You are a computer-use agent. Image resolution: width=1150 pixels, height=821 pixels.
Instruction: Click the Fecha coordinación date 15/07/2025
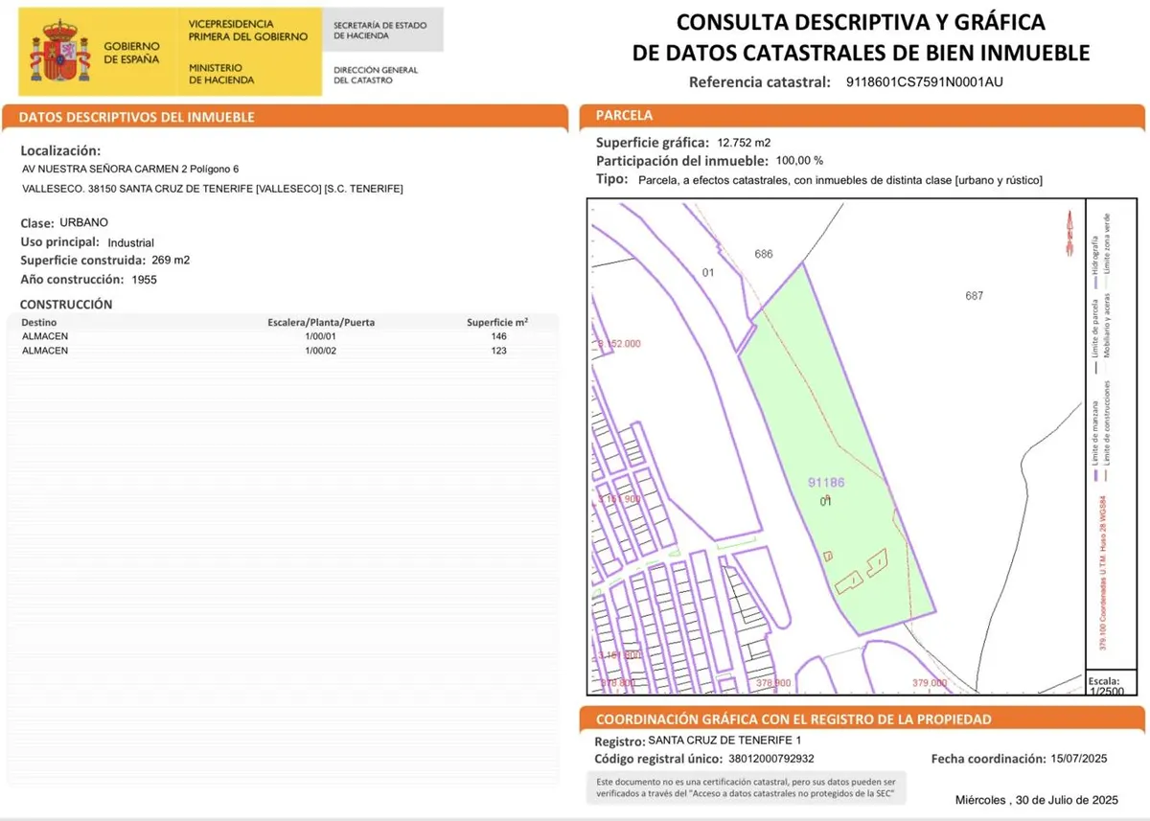(1077, 759)
